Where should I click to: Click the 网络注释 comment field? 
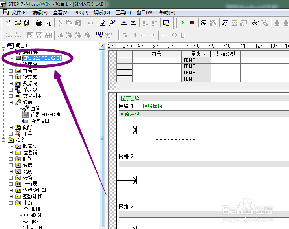pos(204,114)
